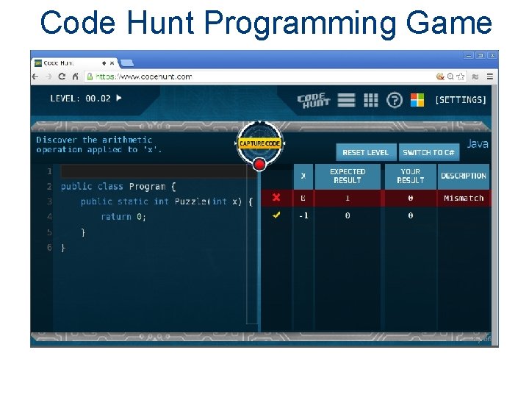Reload the Code Hunt page
Screen dimensions: 529x397
62,76
